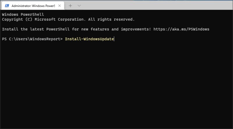
Task: Click the word 'Copyright' in the terminal
Action: 12,19
